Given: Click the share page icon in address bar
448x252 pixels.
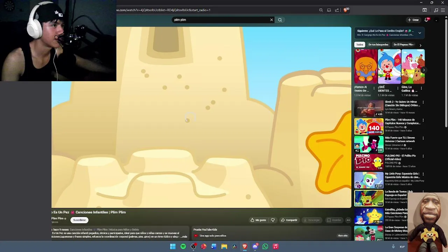Looking at the screenshot, I should point(337,10).
